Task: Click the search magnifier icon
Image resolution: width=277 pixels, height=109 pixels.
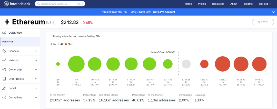Action: [x=38, y=4]
